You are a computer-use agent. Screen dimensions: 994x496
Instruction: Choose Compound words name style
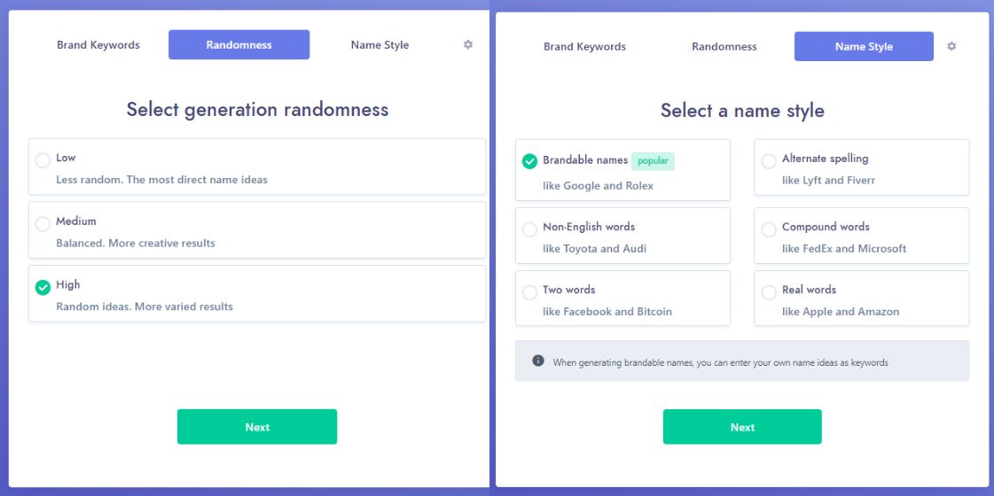coord(862,236)
